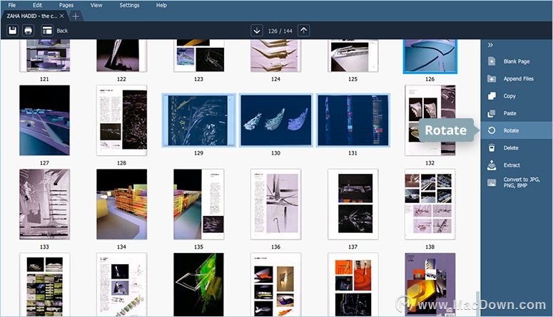Select the purple collage page below 138
Image resolution: width=553 pixels, height=317 pixels.
[430, 285]
